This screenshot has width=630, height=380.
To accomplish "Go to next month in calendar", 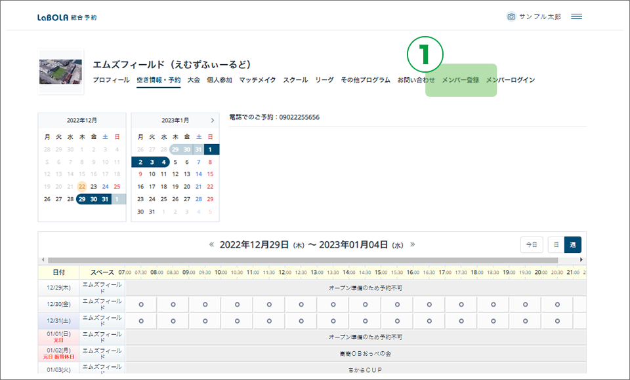I will point(212,121).
